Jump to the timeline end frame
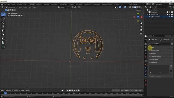 79,91
